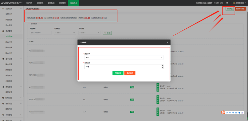
Task: Open the 渠道管理 top navigation tab
Action: point(62,3)
